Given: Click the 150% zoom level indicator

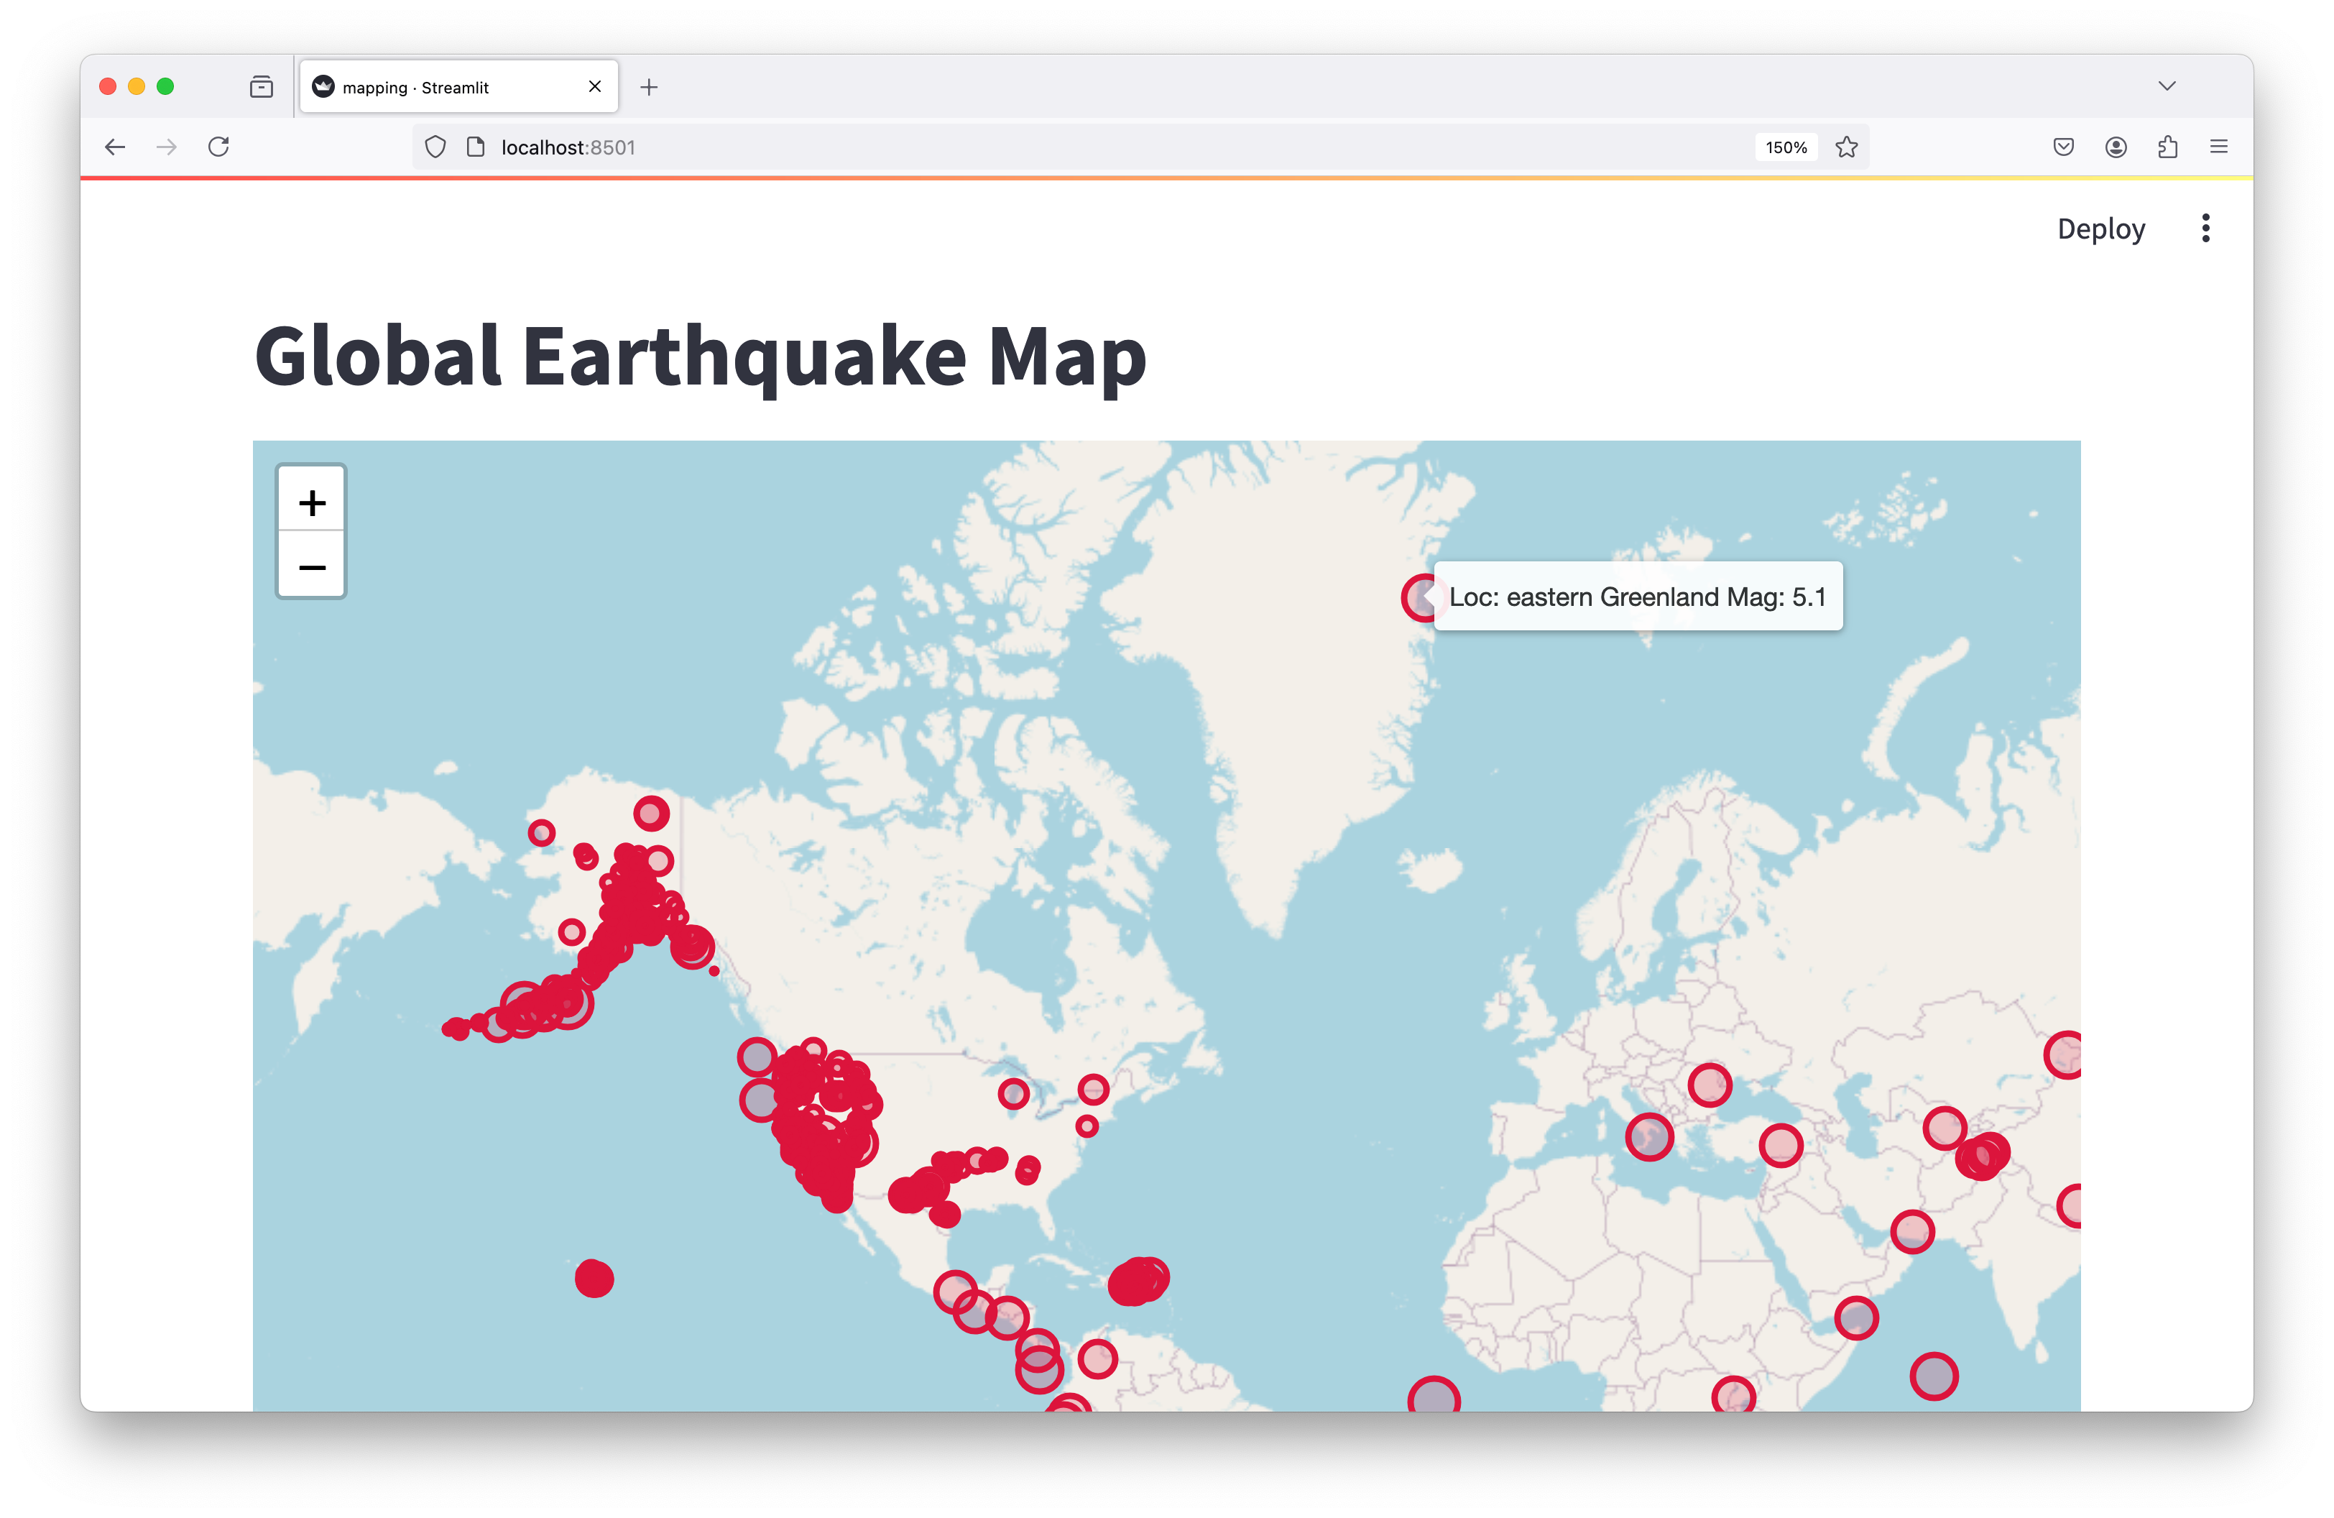Looking at the screenshot, I should pos(1786,147).
